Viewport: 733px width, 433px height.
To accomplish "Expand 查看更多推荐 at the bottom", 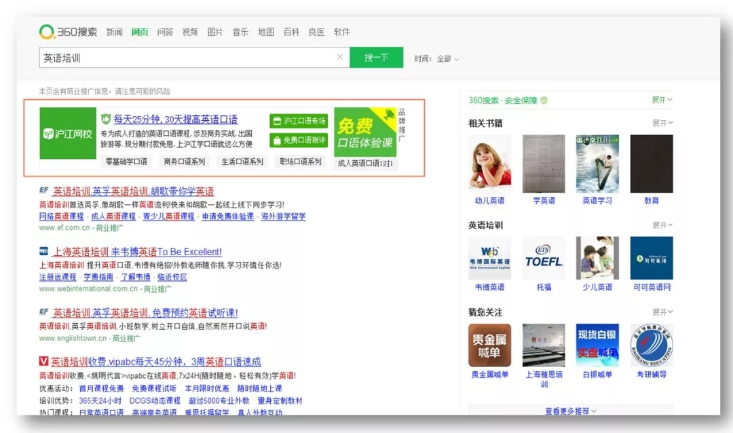I will (x=571, y=411).
